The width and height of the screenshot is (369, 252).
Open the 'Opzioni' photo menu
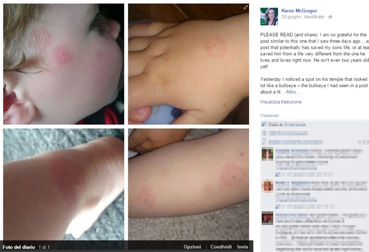tap(192, 247)
